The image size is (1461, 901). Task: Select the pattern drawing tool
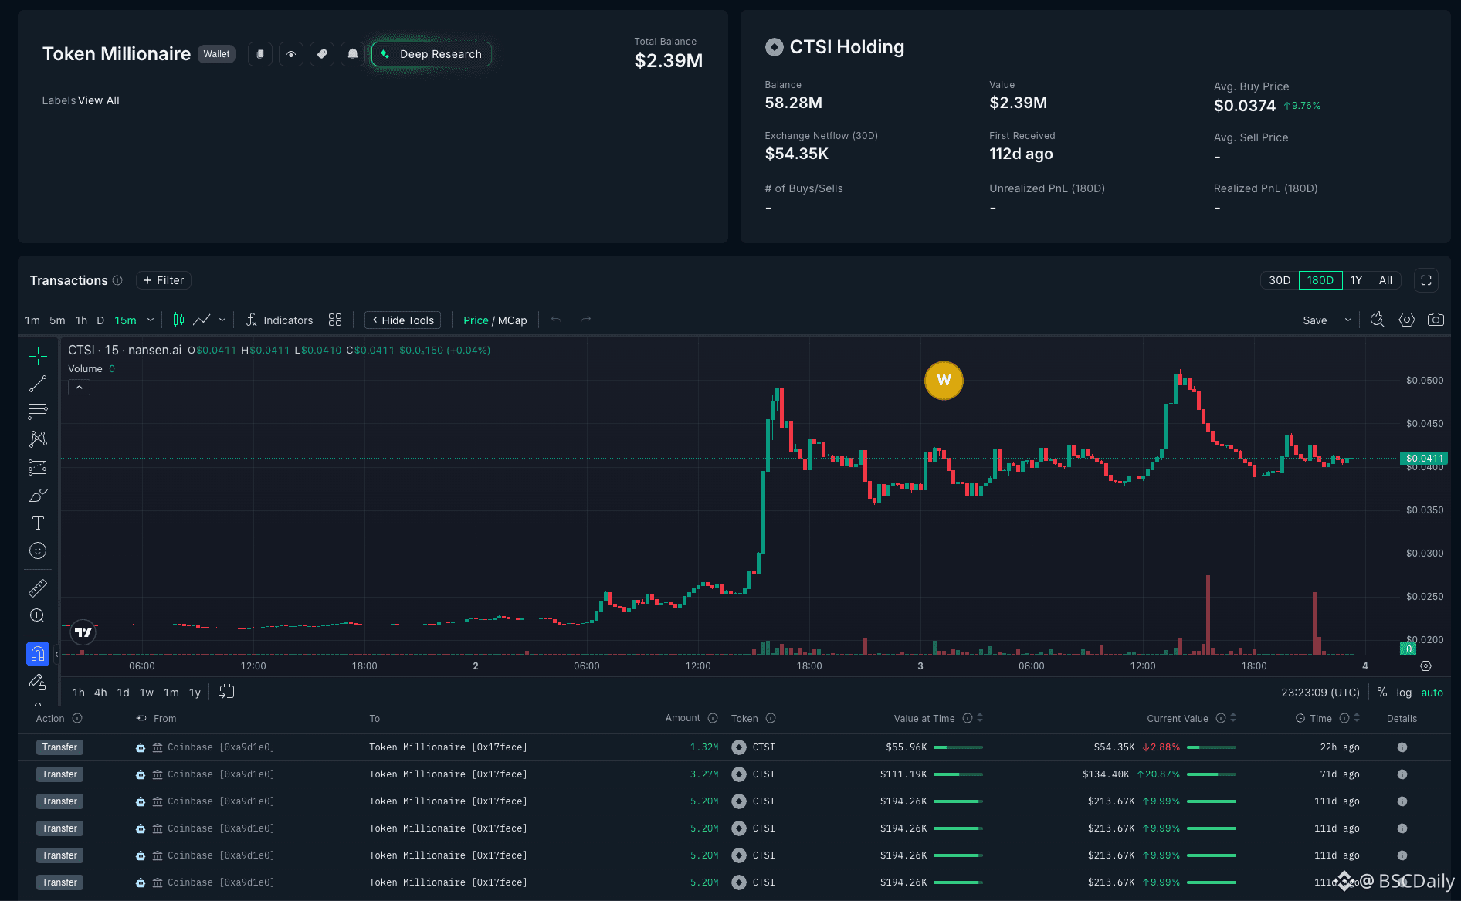(38, 439)
